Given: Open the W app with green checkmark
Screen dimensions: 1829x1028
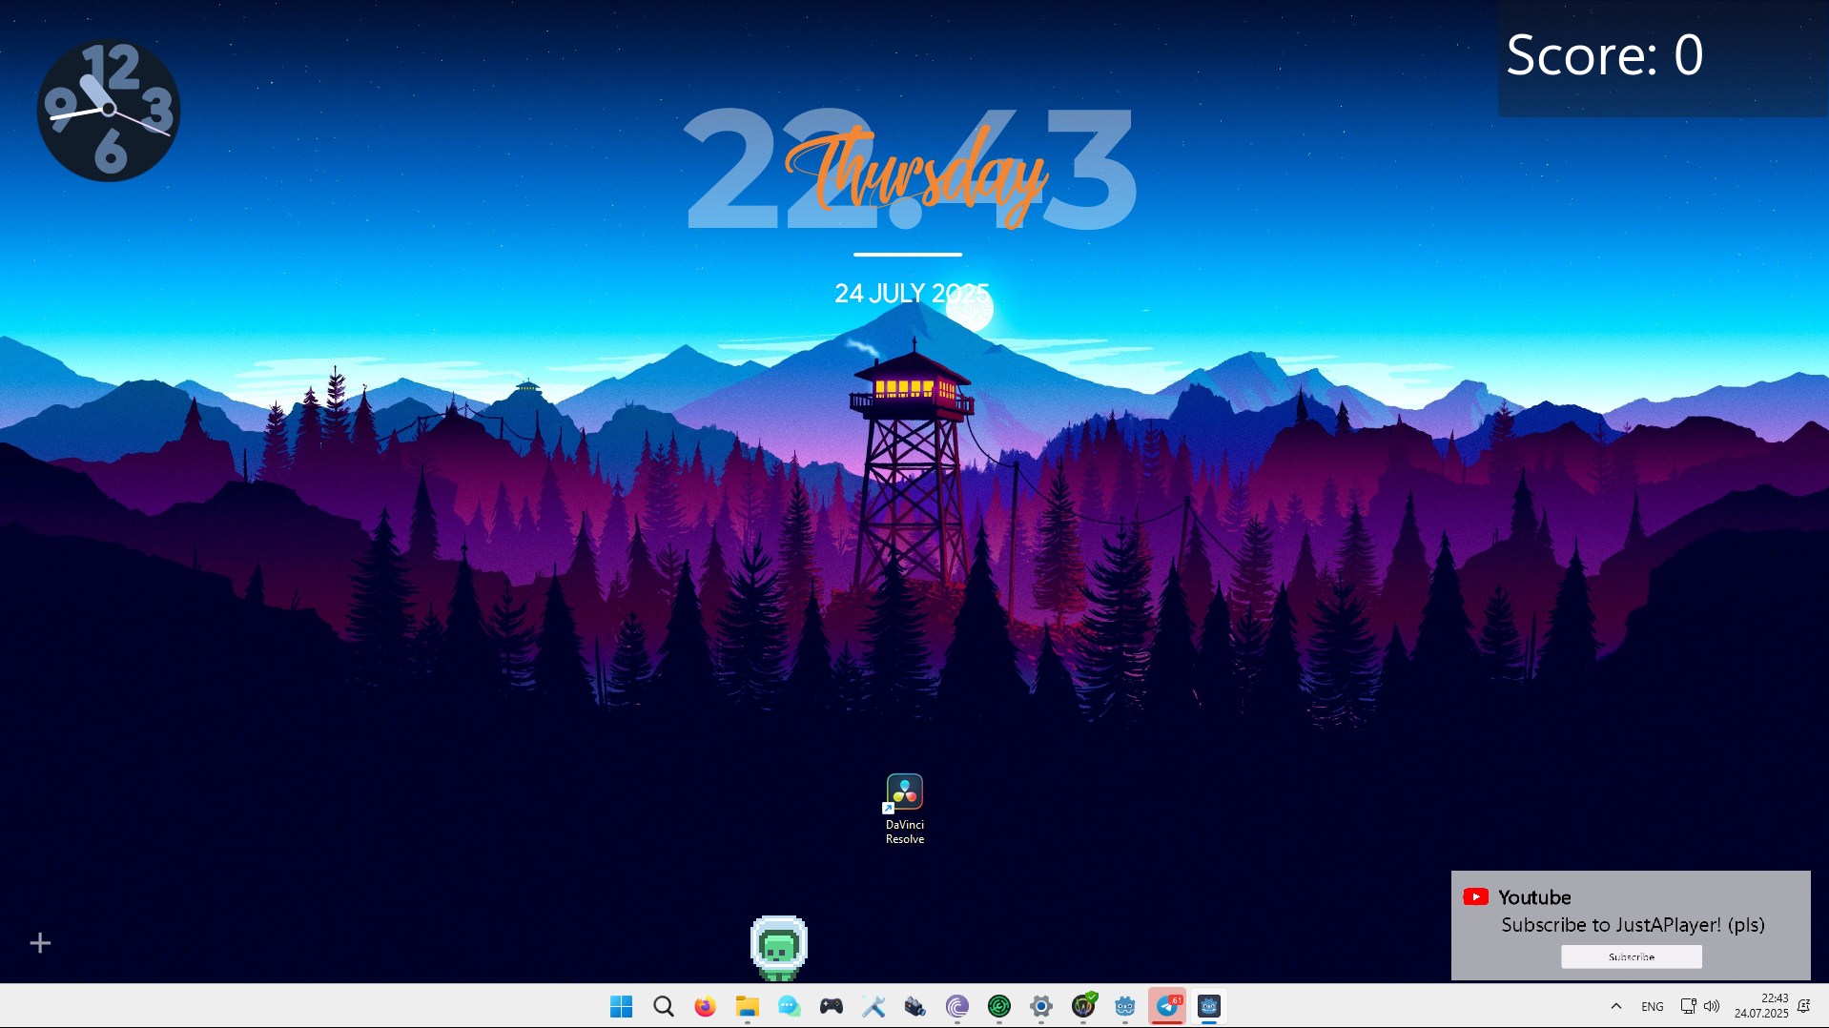Looking at the screenshot, I should click(x=1083, y=1005).
